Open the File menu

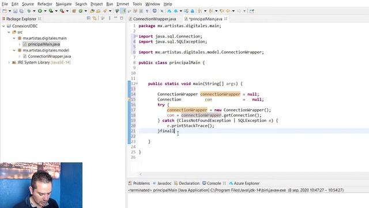point(5,4)
